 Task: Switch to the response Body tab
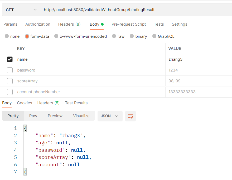[7, 103]
